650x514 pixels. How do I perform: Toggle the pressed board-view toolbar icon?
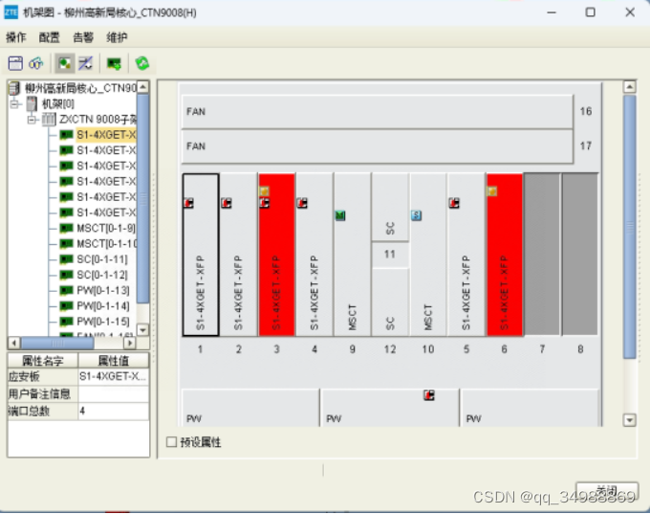tap(65, 63)
